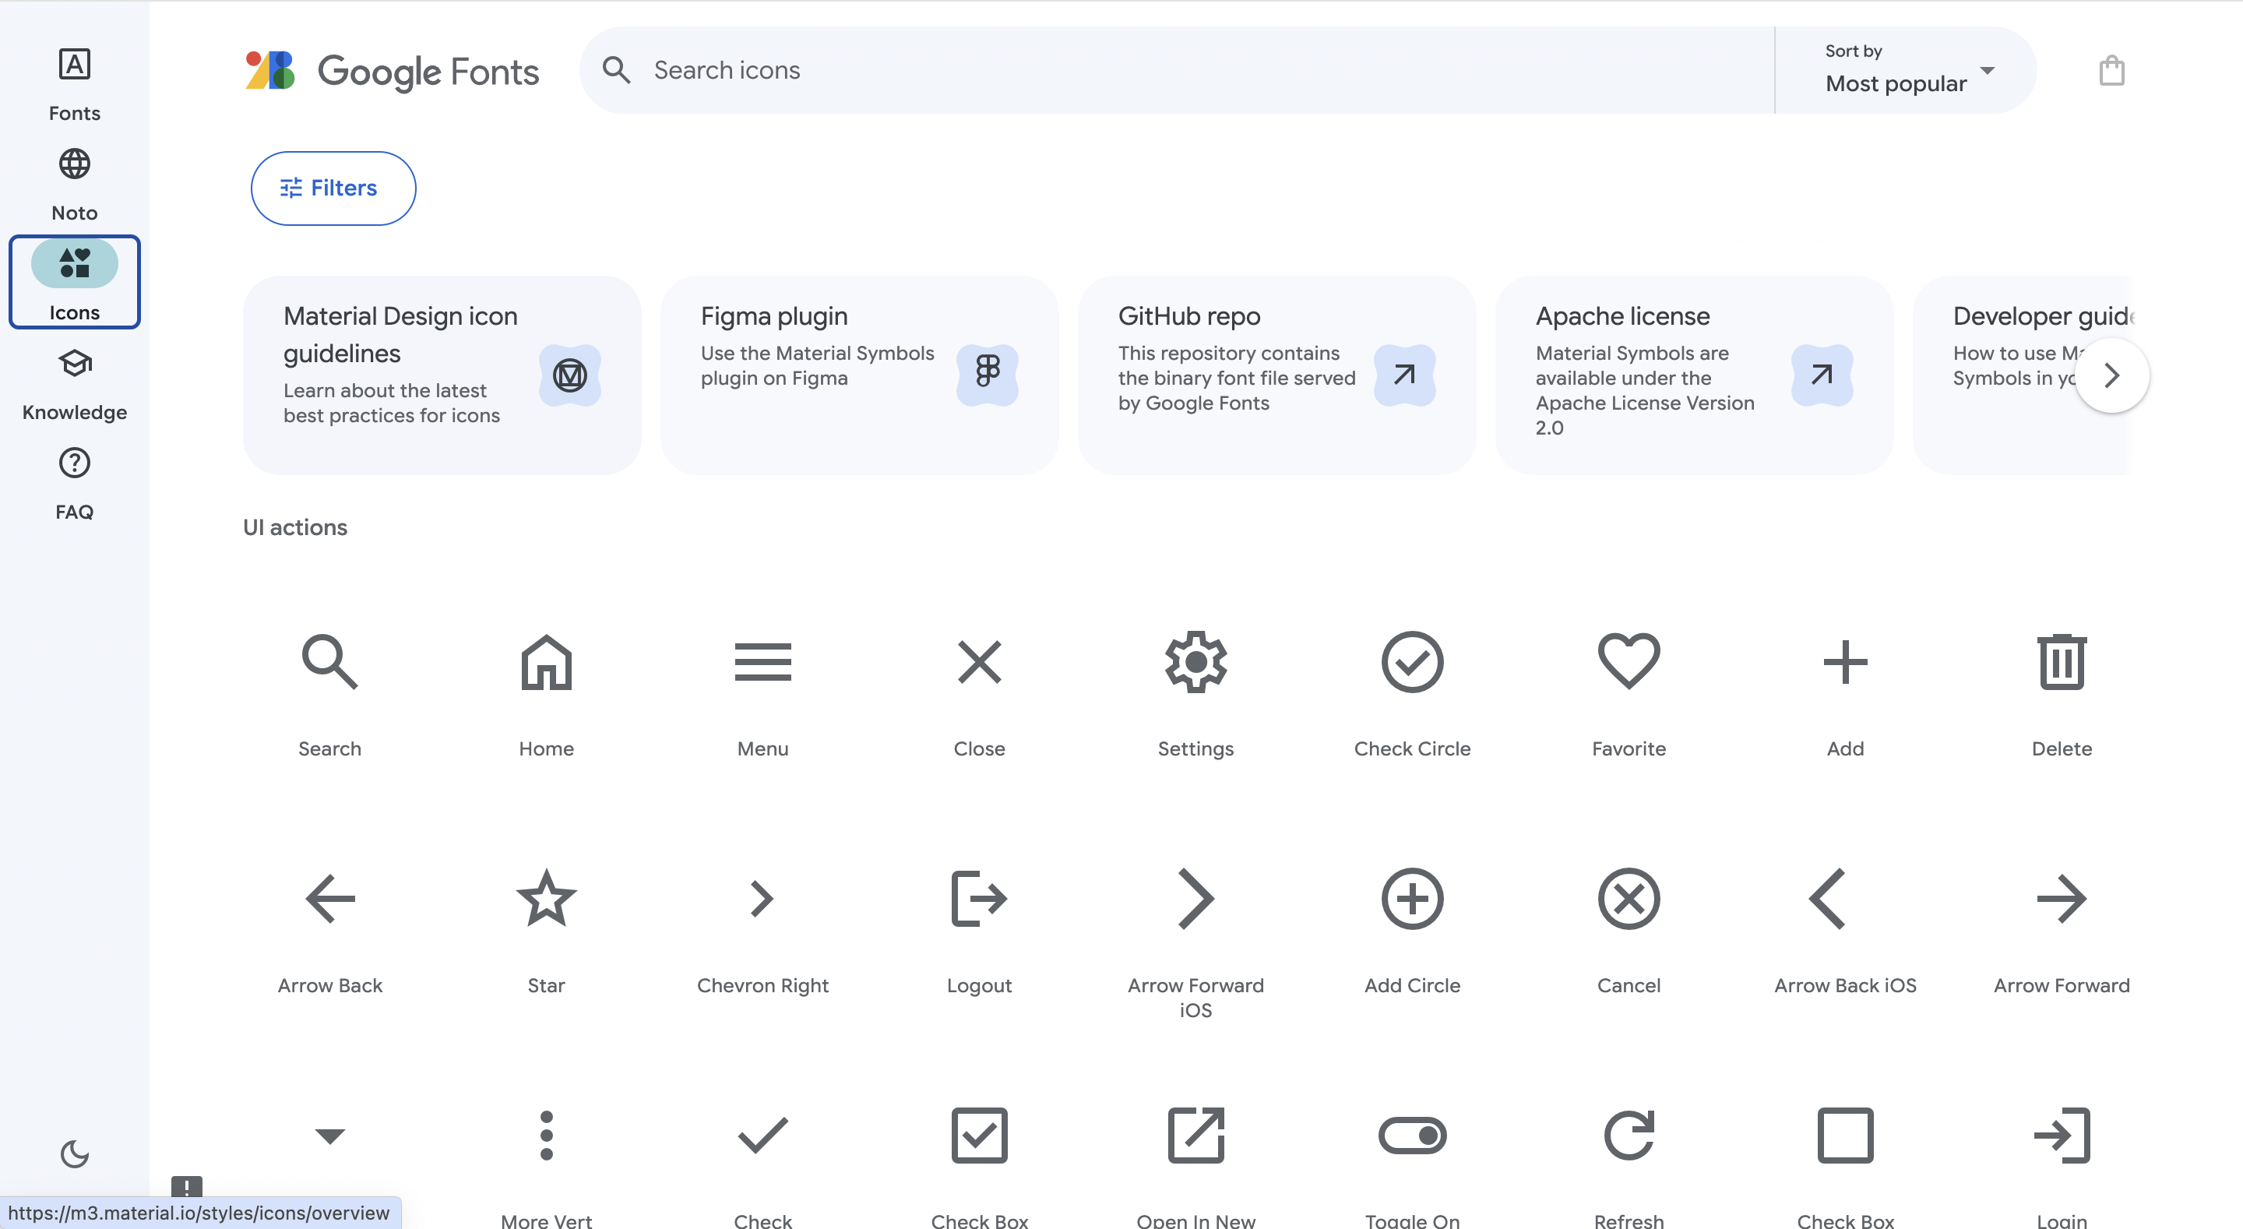The image size is (2243, 1229).
Task: Open the Sort by Most popular dropdown
Action: pos(1906,69)
